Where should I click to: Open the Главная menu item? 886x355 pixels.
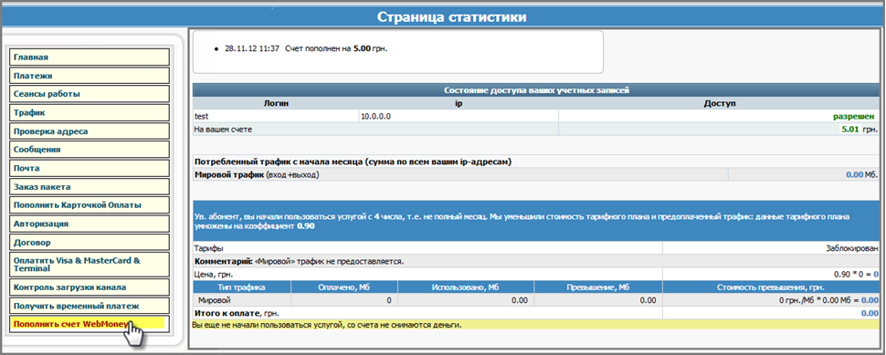(x=90, y=57)
